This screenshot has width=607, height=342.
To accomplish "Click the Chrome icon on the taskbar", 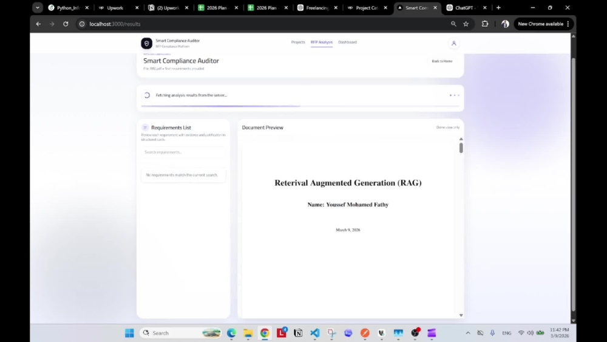I will tap(265, 333).
